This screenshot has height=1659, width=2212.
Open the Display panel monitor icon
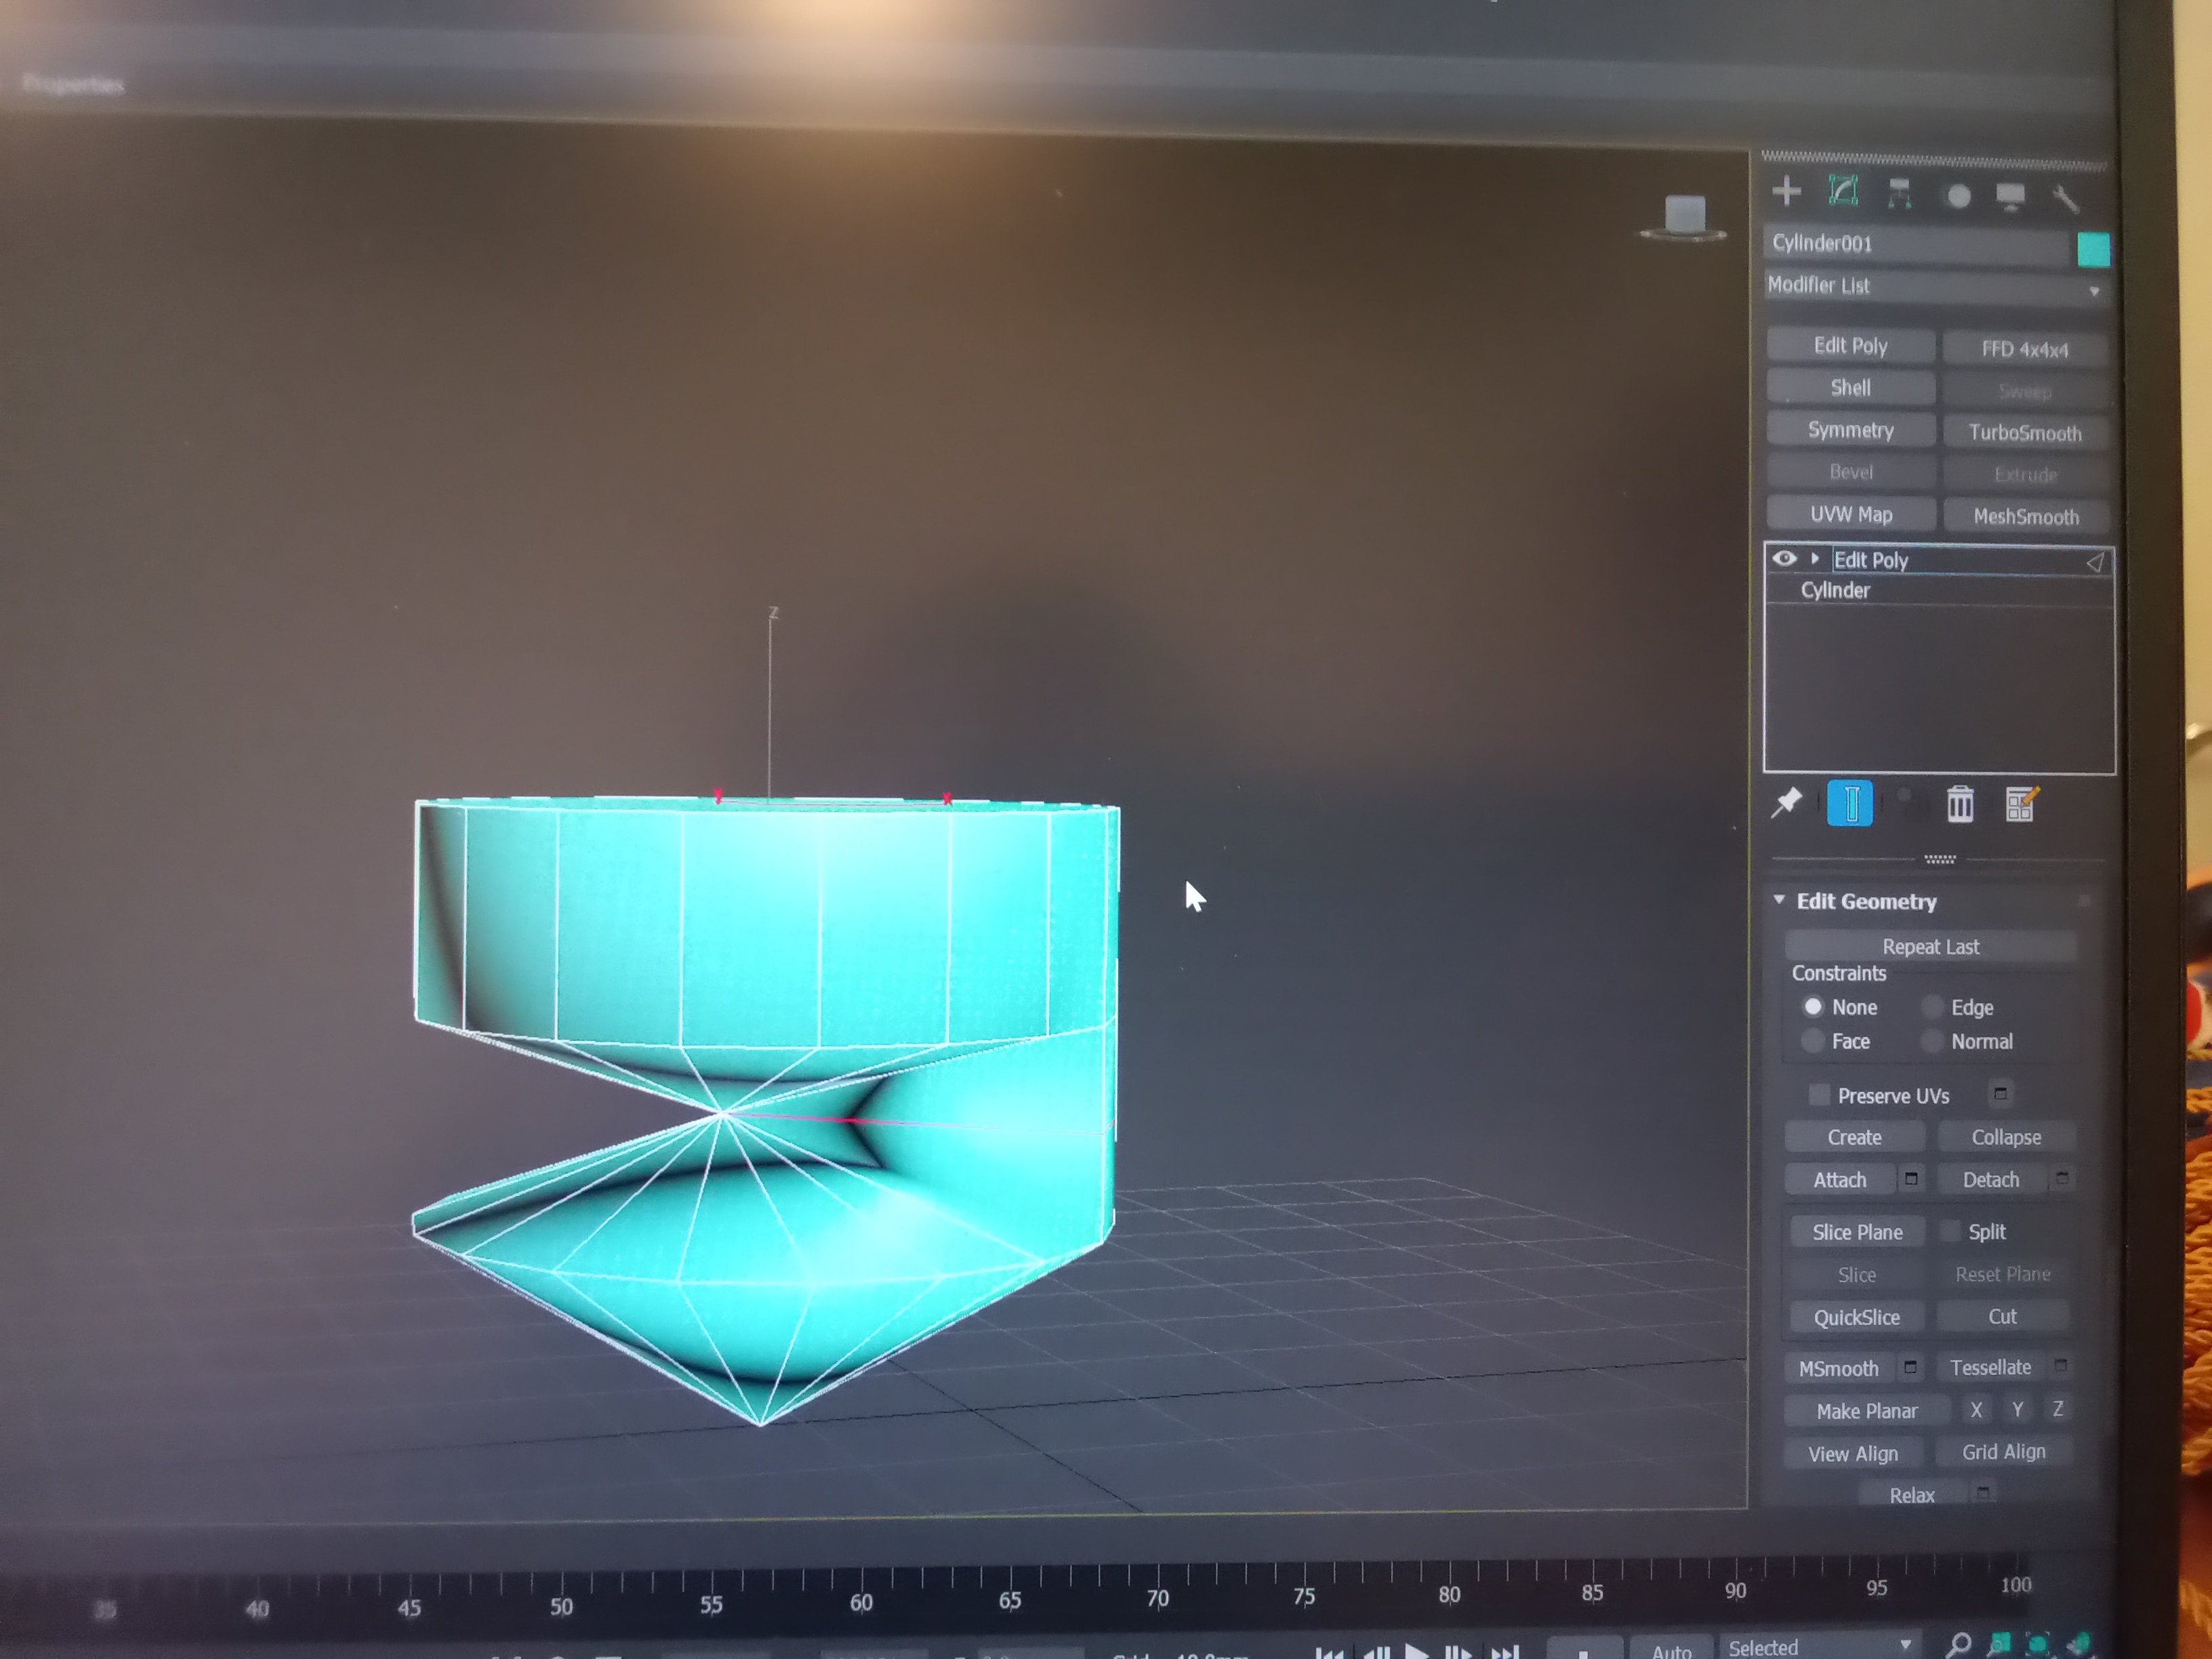(x=2010, y=197)
